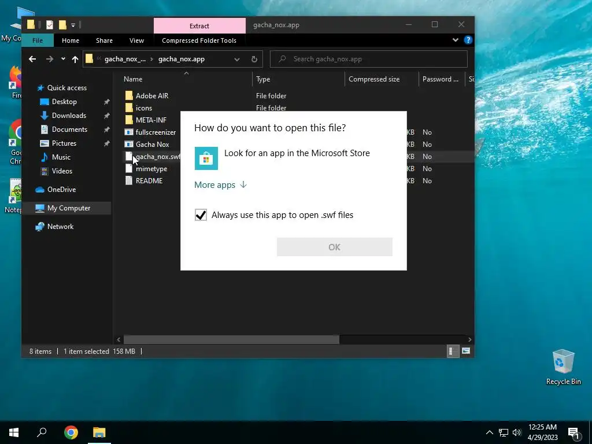
Task: Open Customize Quick Access Toolbar dropdown
Action: coord(73,25)
